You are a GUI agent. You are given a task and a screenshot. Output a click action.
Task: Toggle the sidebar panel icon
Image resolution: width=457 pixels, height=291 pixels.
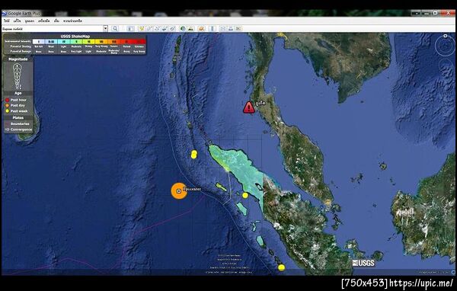130,28
